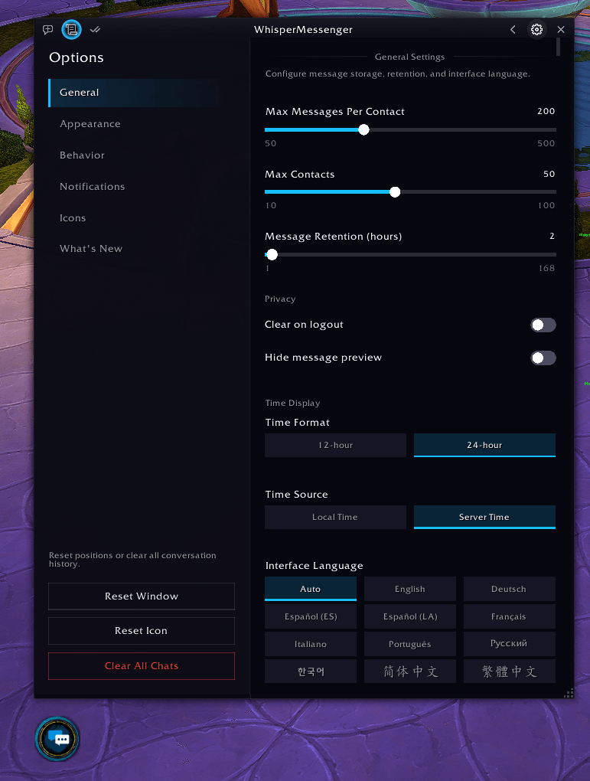This screenshot has width=590, height=781.
Task: Click the Message Retention value 2
Action: pos(553,236)
